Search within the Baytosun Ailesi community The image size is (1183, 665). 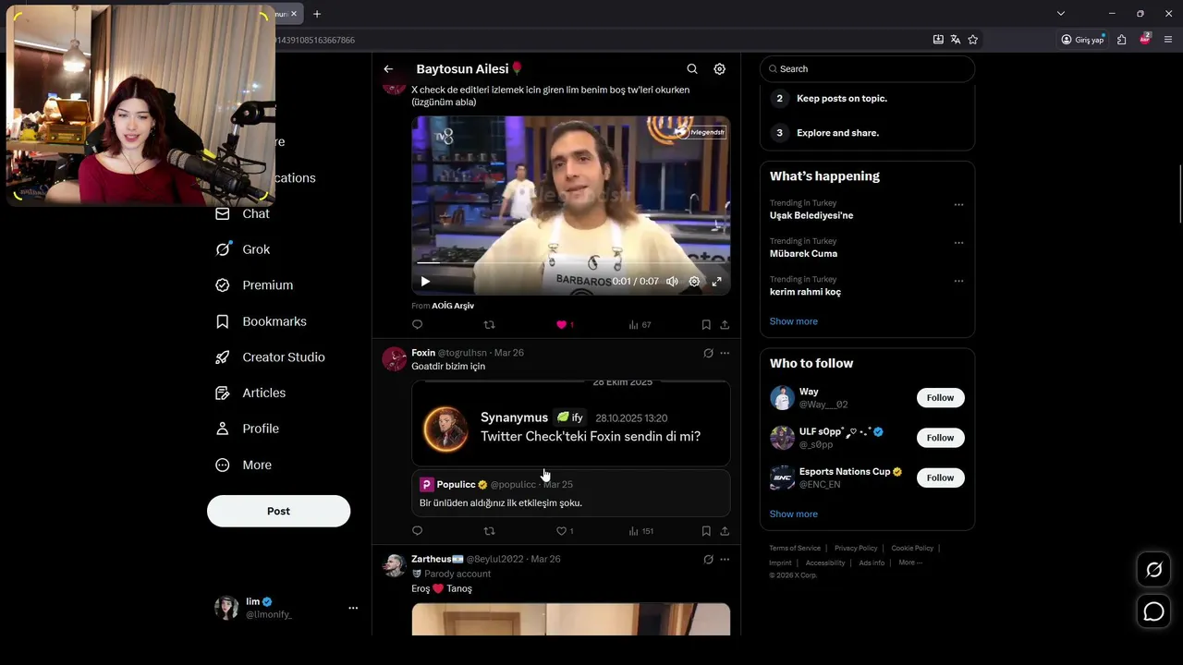coord(692,69)
